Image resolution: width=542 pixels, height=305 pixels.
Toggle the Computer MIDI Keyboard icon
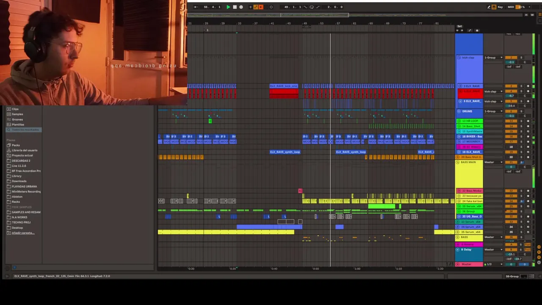(x=494, y=7)
